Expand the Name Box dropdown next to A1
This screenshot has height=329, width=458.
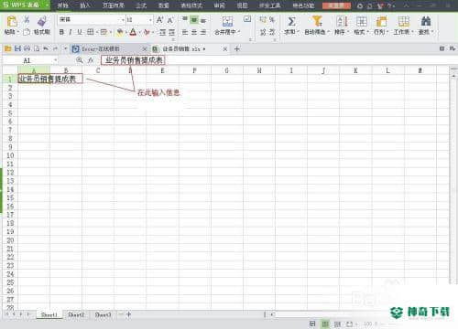(55, 60)
